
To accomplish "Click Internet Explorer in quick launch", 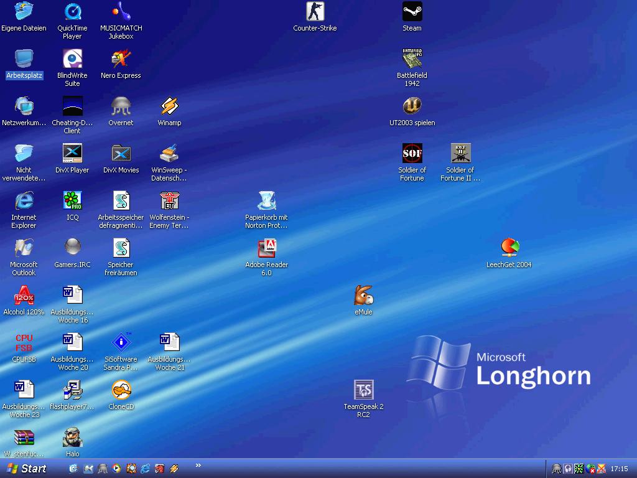I will pyautogui.click(x=145, y=469).
